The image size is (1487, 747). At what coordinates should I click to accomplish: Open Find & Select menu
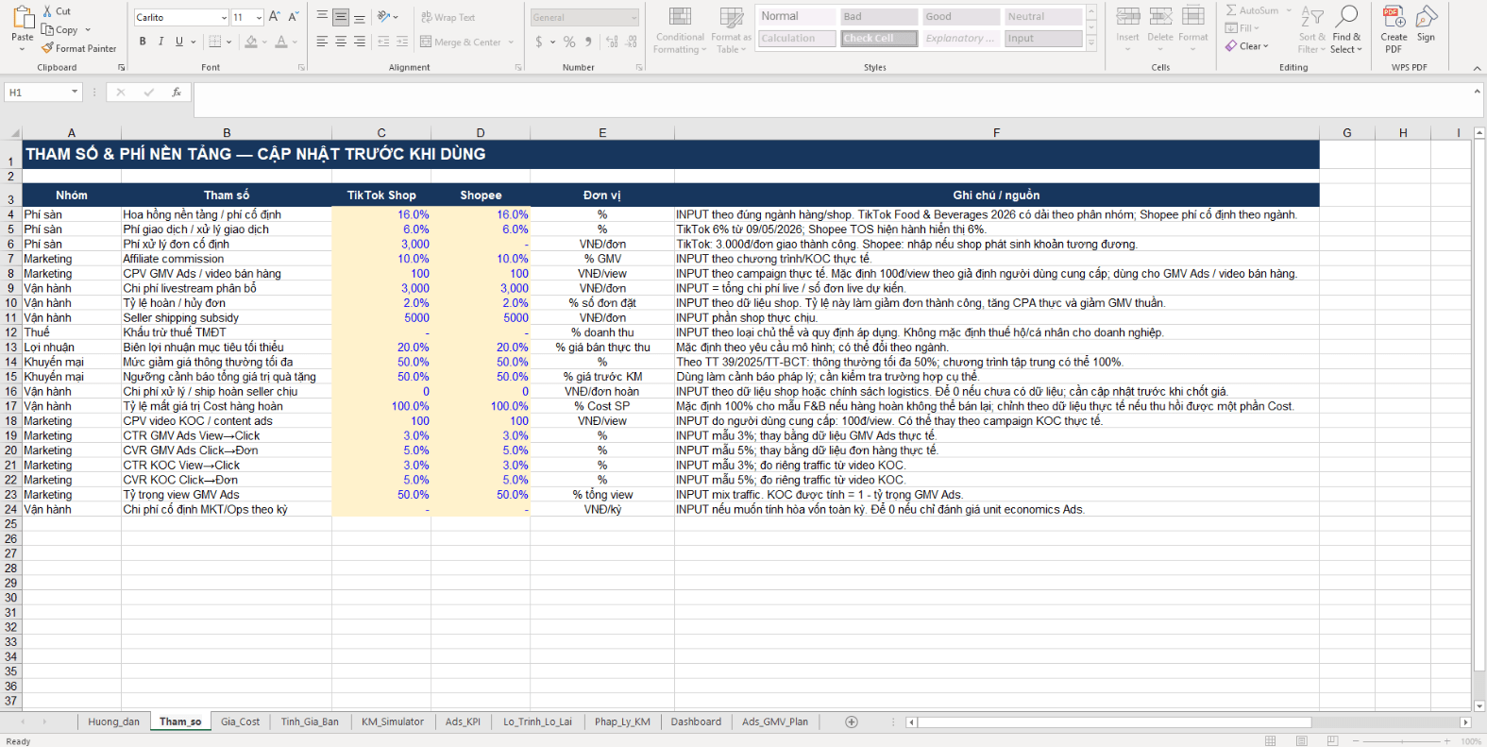pyautogui.click(x=1347, y=29)
